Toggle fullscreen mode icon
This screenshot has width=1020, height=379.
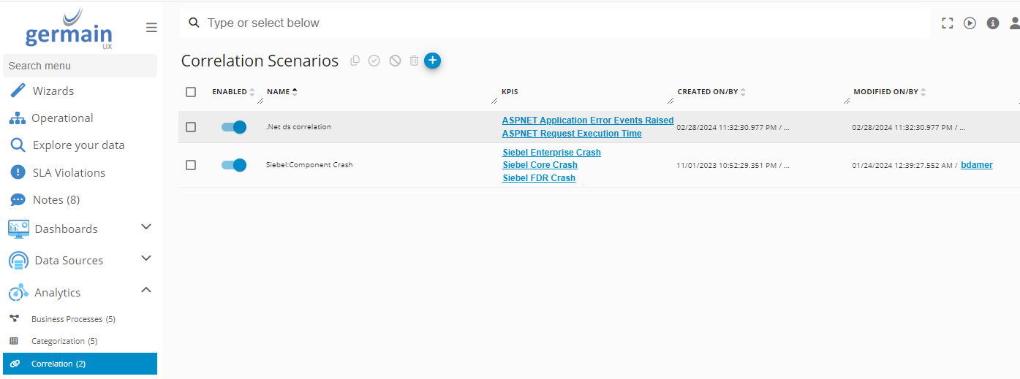948,23
